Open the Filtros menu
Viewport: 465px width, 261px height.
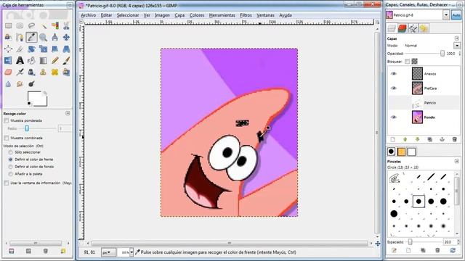(x=246, y=15)
